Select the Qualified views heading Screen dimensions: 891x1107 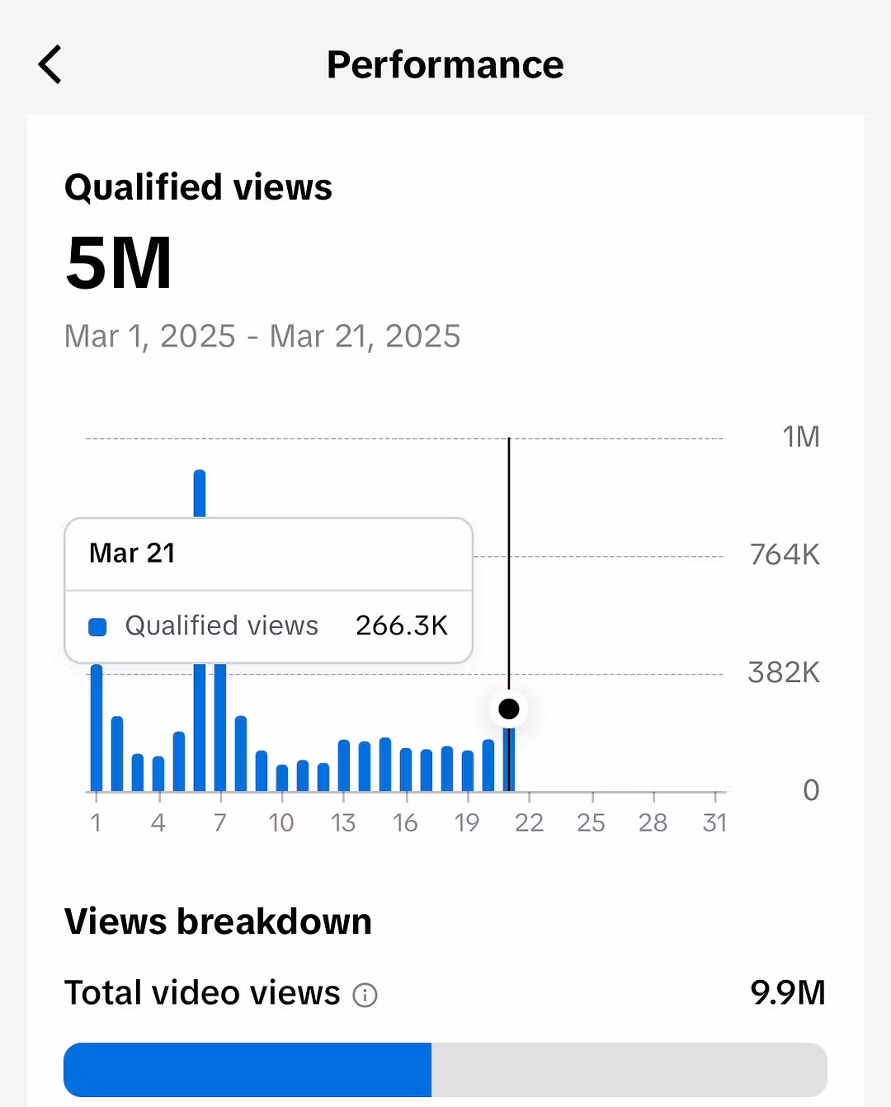[198, 187]
